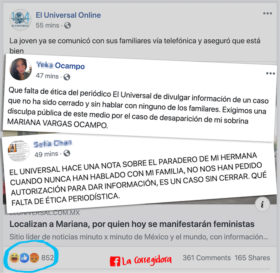Click the red Facebook La Corregidora logo
280x273 pixels.
pos(141,261)
